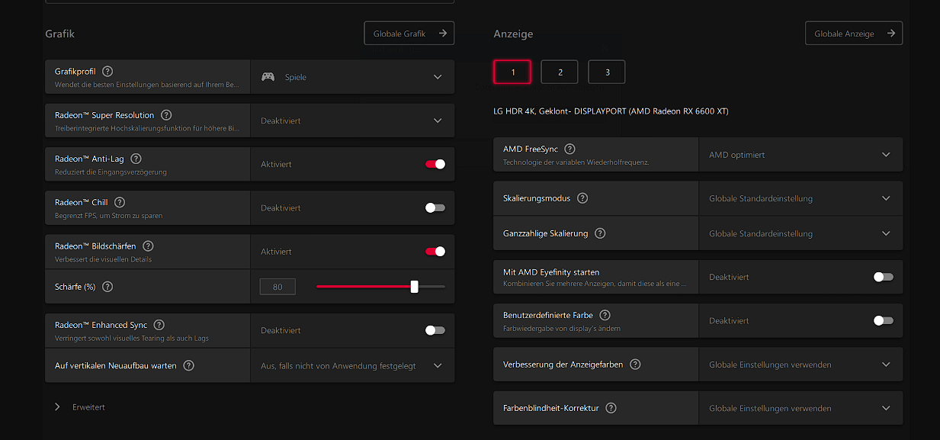Image resolution: width=940 pixels, height=440 pixels.
Task: Click help icon beside Benutzerdefinierte Farbe
Action: tap(605, 315)
